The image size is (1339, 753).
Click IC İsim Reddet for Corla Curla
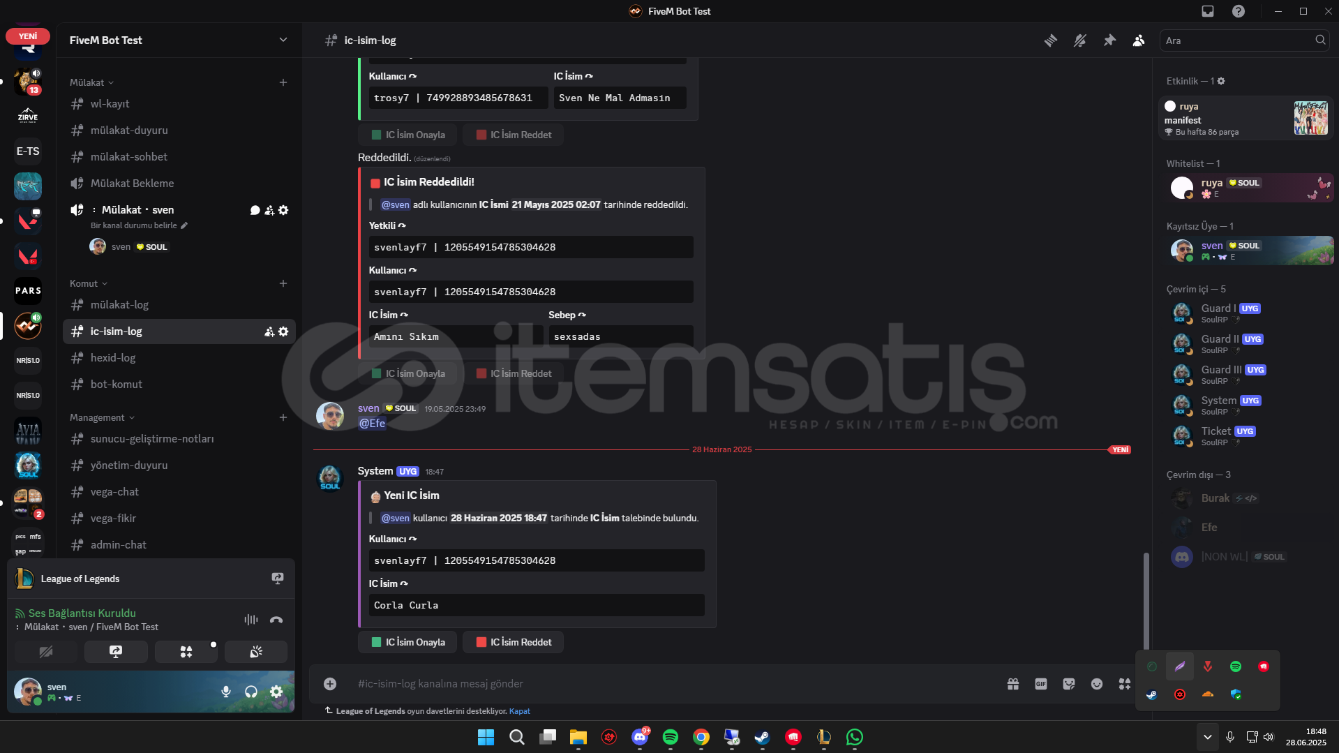point(514,642)
